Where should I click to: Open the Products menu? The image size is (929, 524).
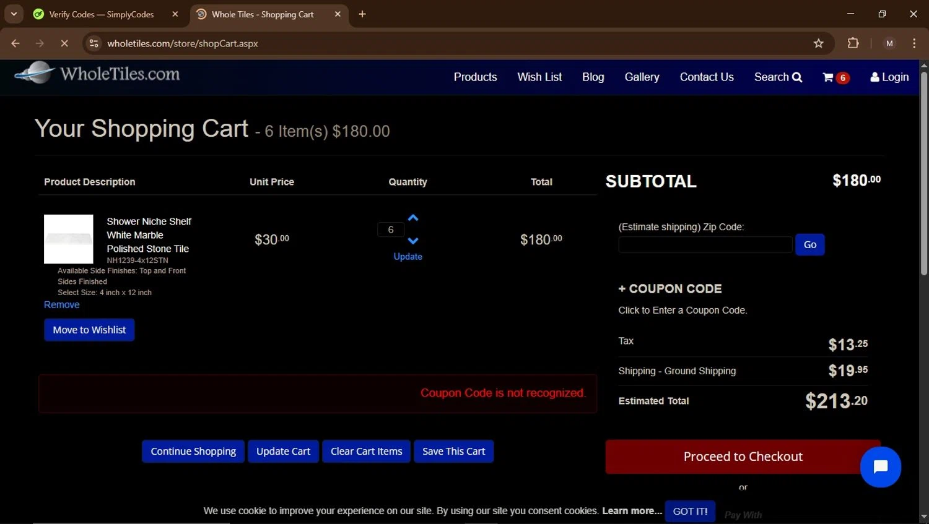point(475,77)
